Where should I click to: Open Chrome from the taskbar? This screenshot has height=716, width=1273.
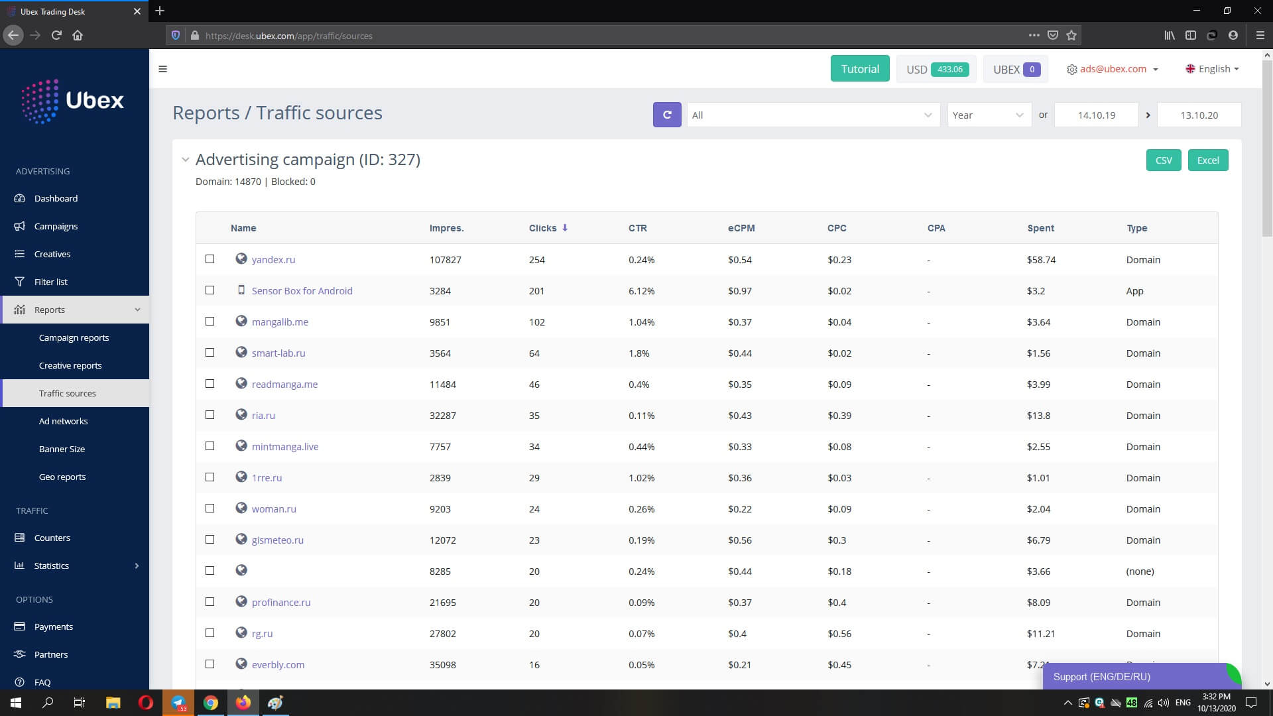point(211,703)
